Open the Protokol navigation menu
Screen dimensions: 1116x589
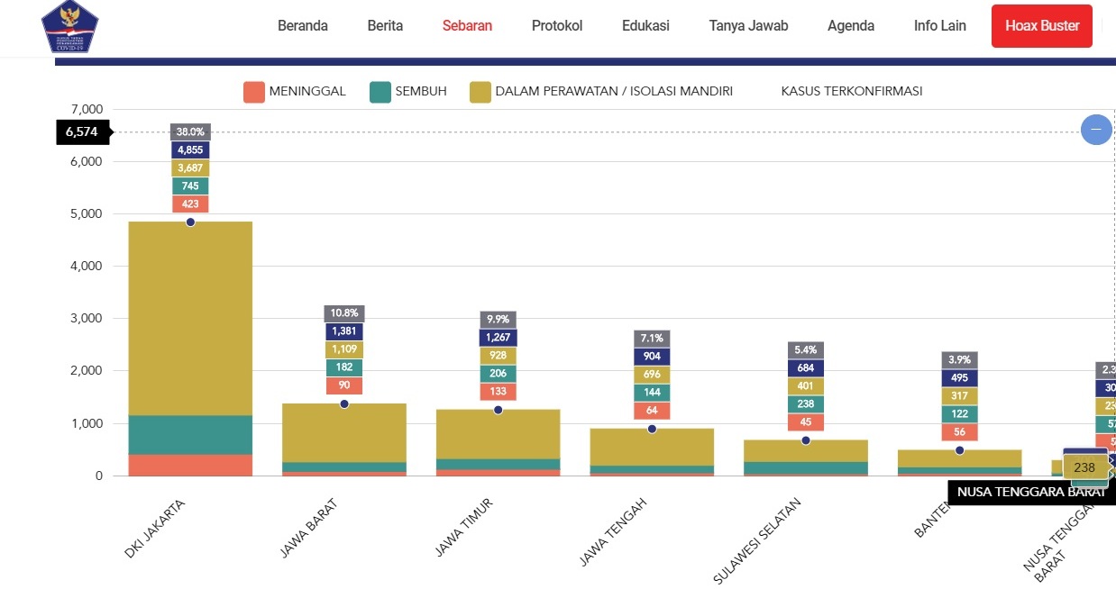pyautogui.click(x=557, y=26)
